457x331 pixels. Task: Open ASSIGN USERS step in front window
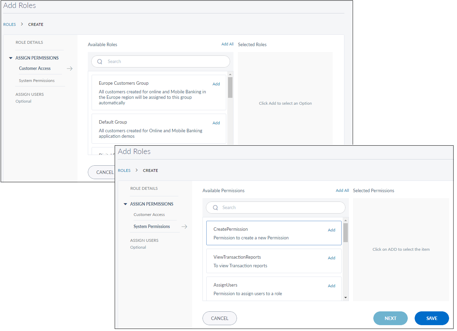pos(144,240)
